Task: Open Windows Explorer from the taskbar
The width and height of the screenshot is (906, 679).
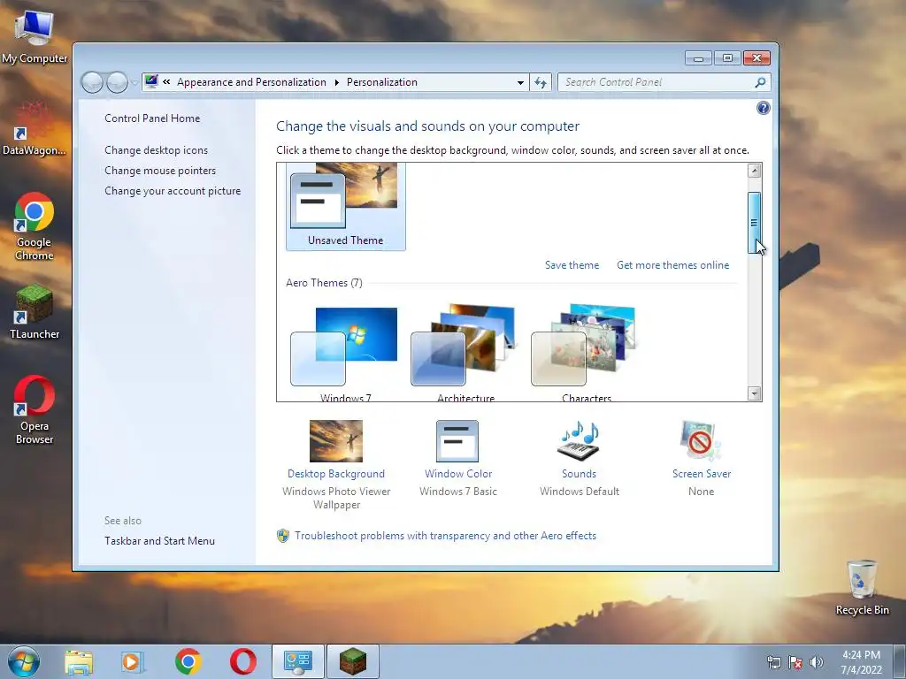Action: click(79, 661)
